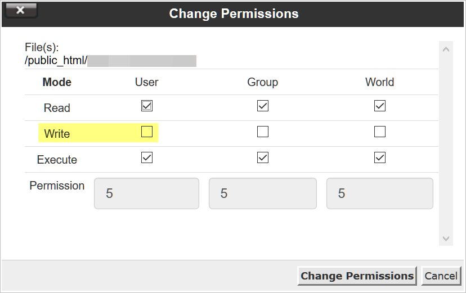Enable User Write permission checkbox
The height and width of the screenshot is (293, 466).
(x=147, y=132)
